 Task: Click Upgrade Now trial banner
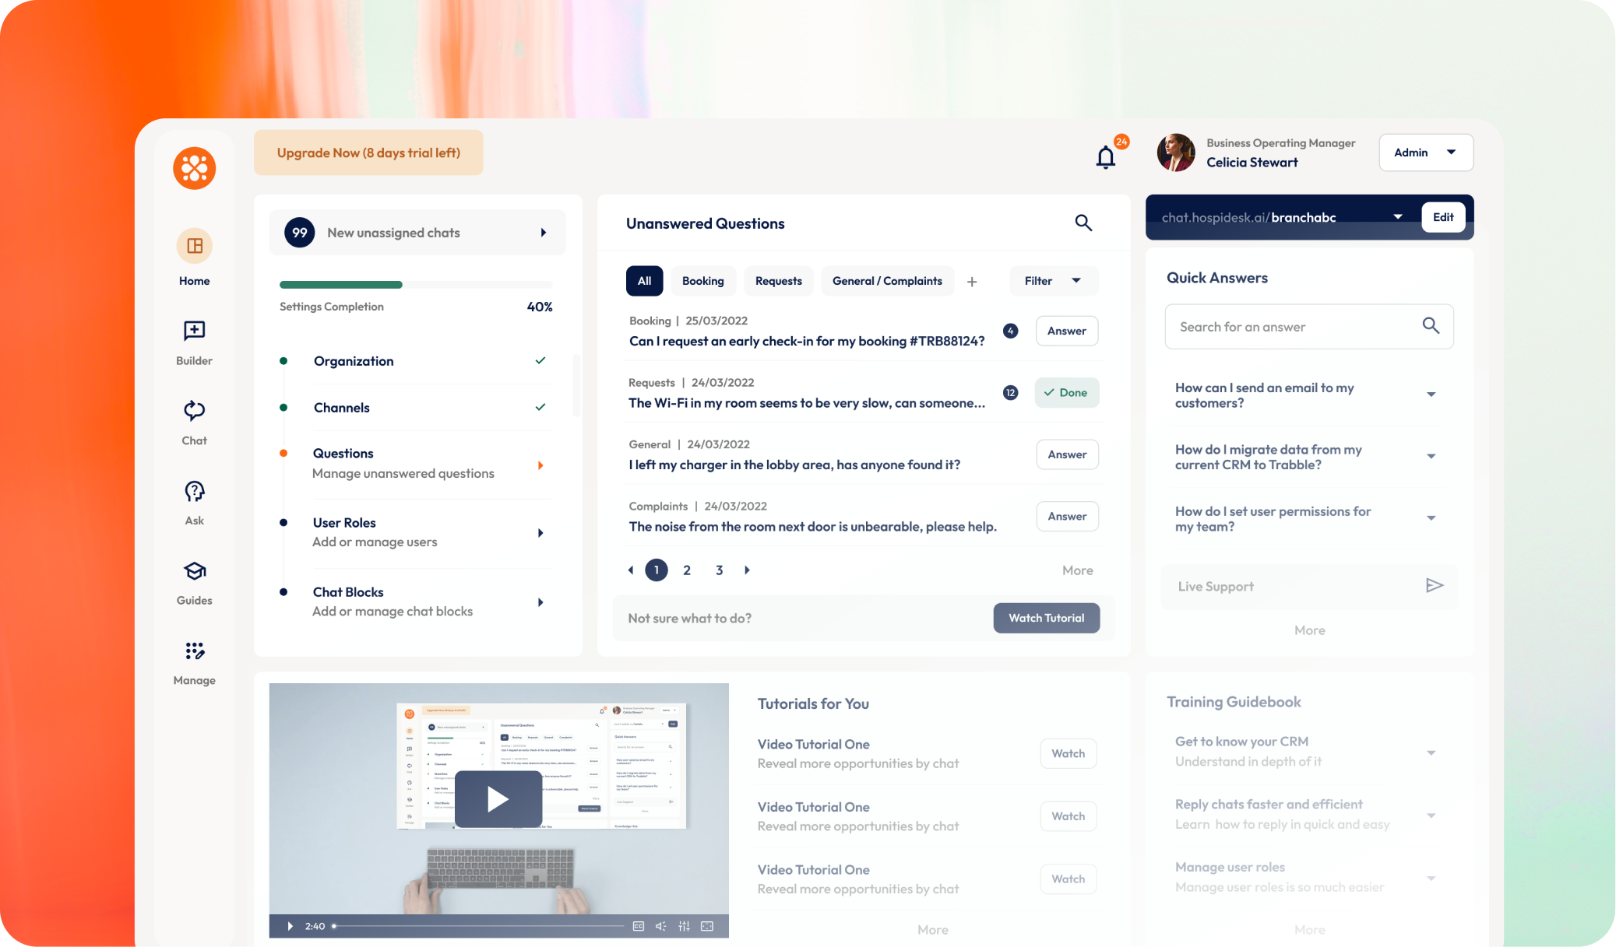point(368,153)
